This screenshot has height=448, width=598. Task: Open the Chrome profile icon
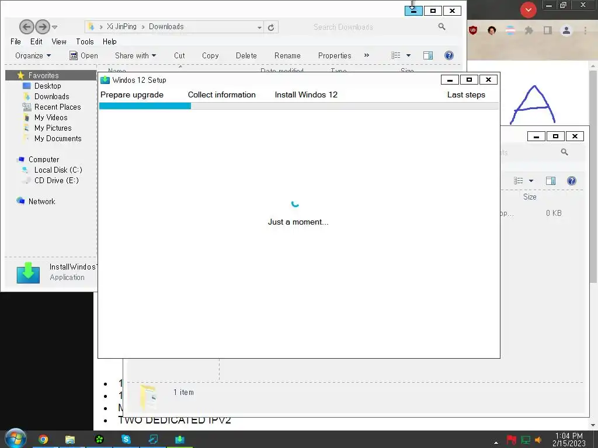tap(566, 30)
